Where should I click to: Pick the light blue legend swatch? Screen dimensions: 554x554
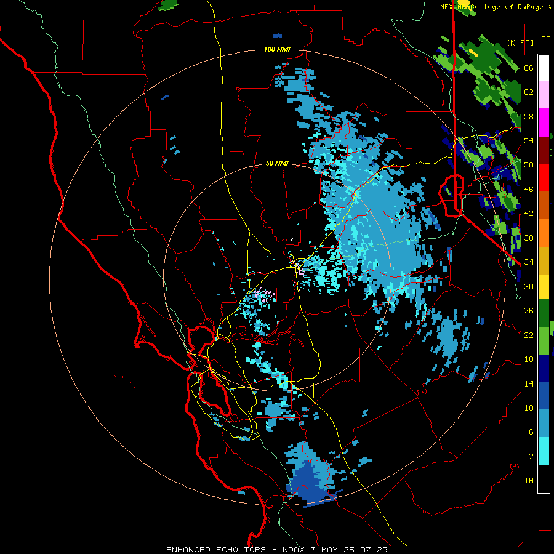tap(544, 424)
